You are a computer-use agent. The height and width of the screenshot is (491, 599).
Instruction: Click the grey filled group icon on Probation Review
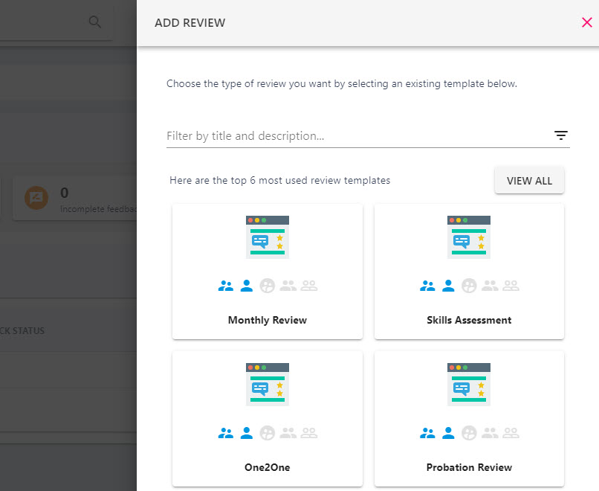coord(490,433)
